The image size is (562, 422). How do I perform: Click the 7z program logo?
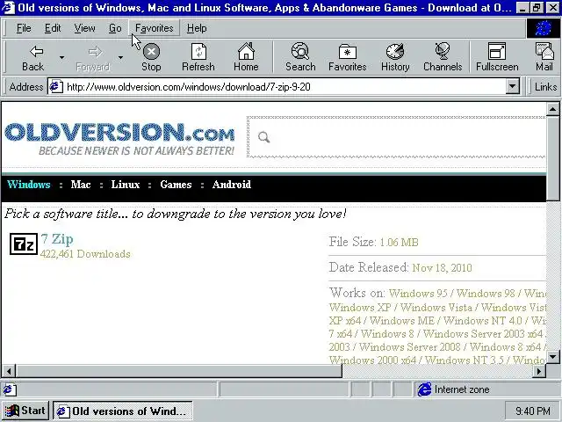tap(24, 244)
